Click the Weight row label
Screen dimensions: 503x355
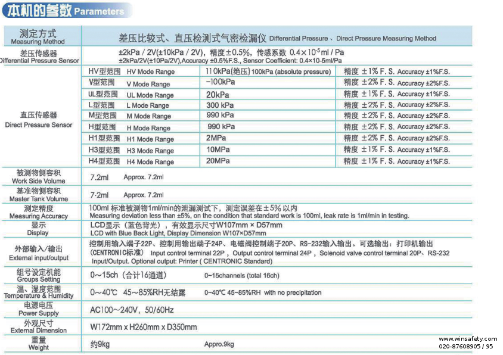[39, 344]
